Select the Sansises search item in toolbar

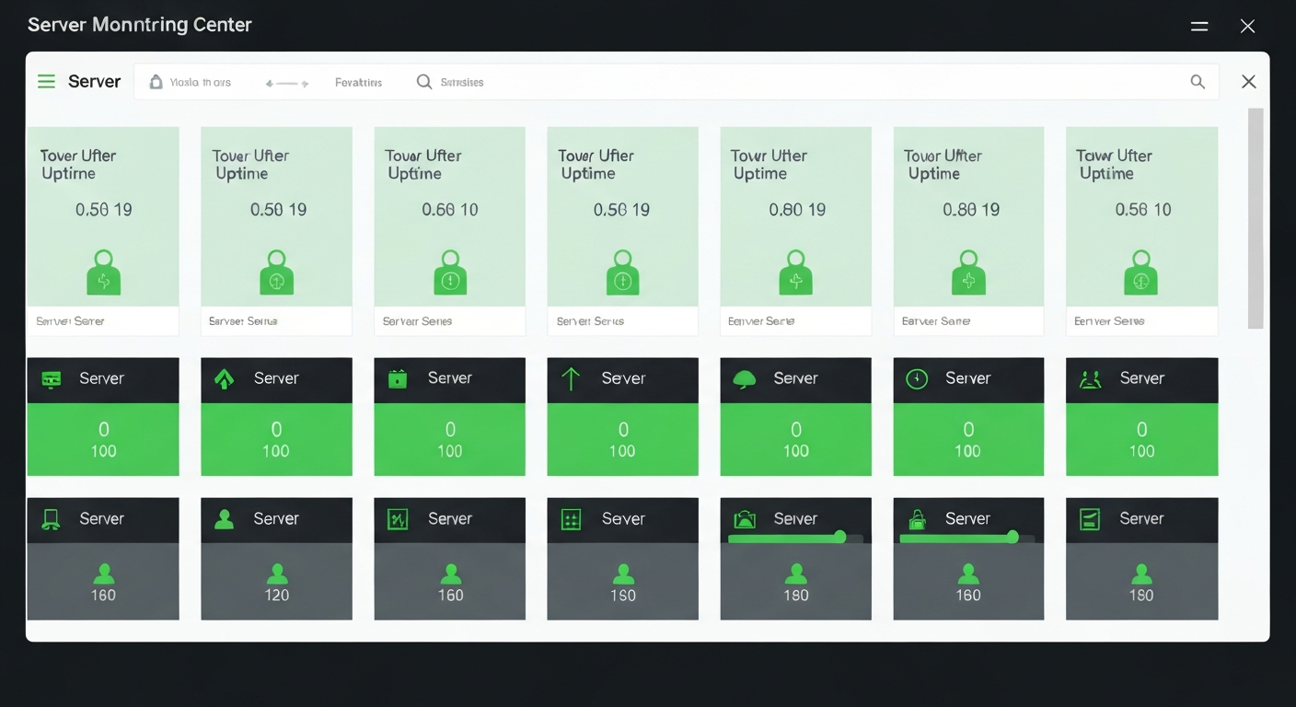[x=450, y=82]
